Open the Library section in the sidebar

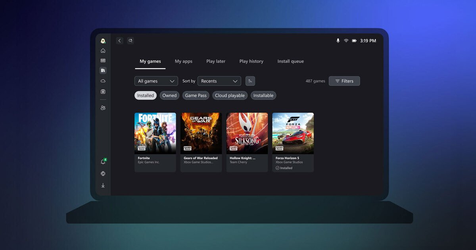coord(103,70)
